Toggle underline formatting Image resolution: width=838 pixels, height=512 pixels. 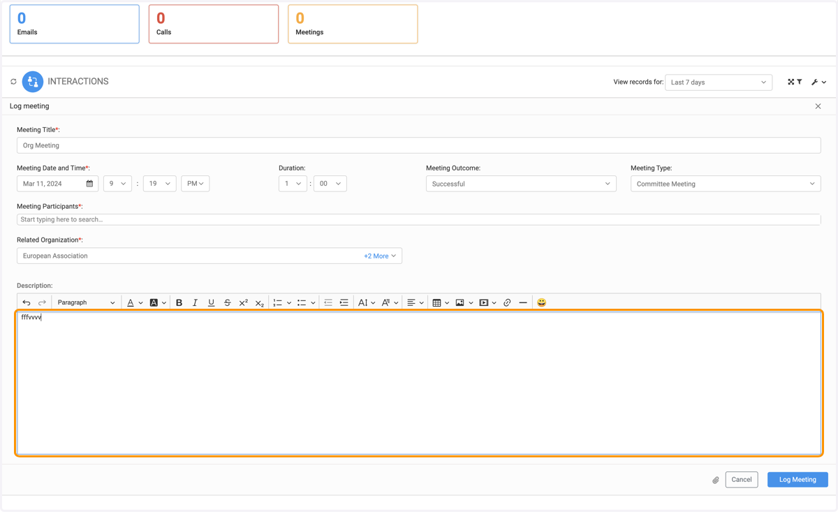[x=211, y=302]
